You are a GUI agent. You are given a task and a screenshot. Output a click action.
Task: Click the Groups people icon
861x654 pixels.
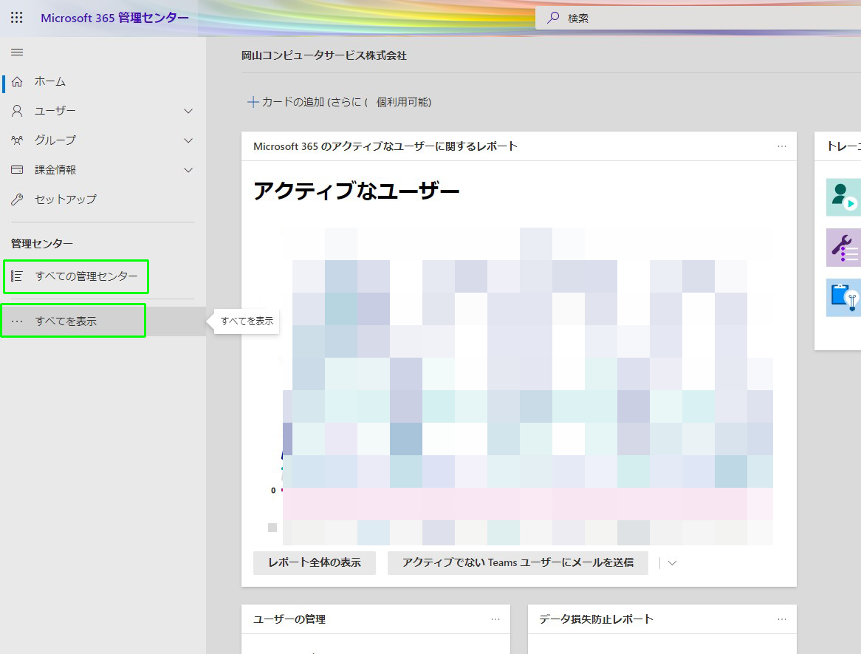click(x=17, y=140)
